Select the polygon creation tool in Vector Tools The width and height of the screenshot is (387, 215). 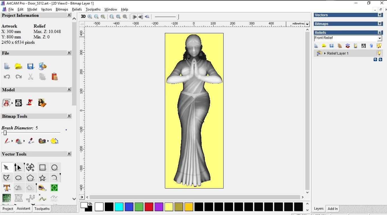point(30,178)
